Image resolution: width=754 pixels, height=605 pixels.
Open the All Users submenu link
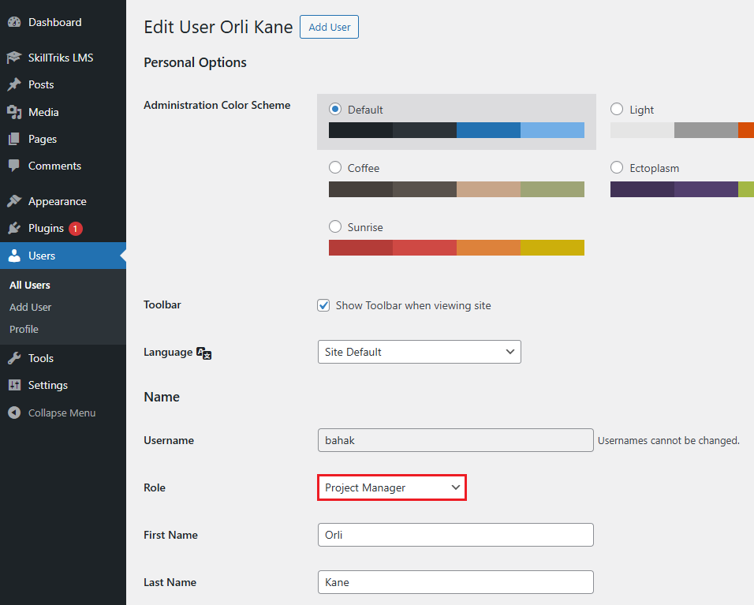point(29,285)
